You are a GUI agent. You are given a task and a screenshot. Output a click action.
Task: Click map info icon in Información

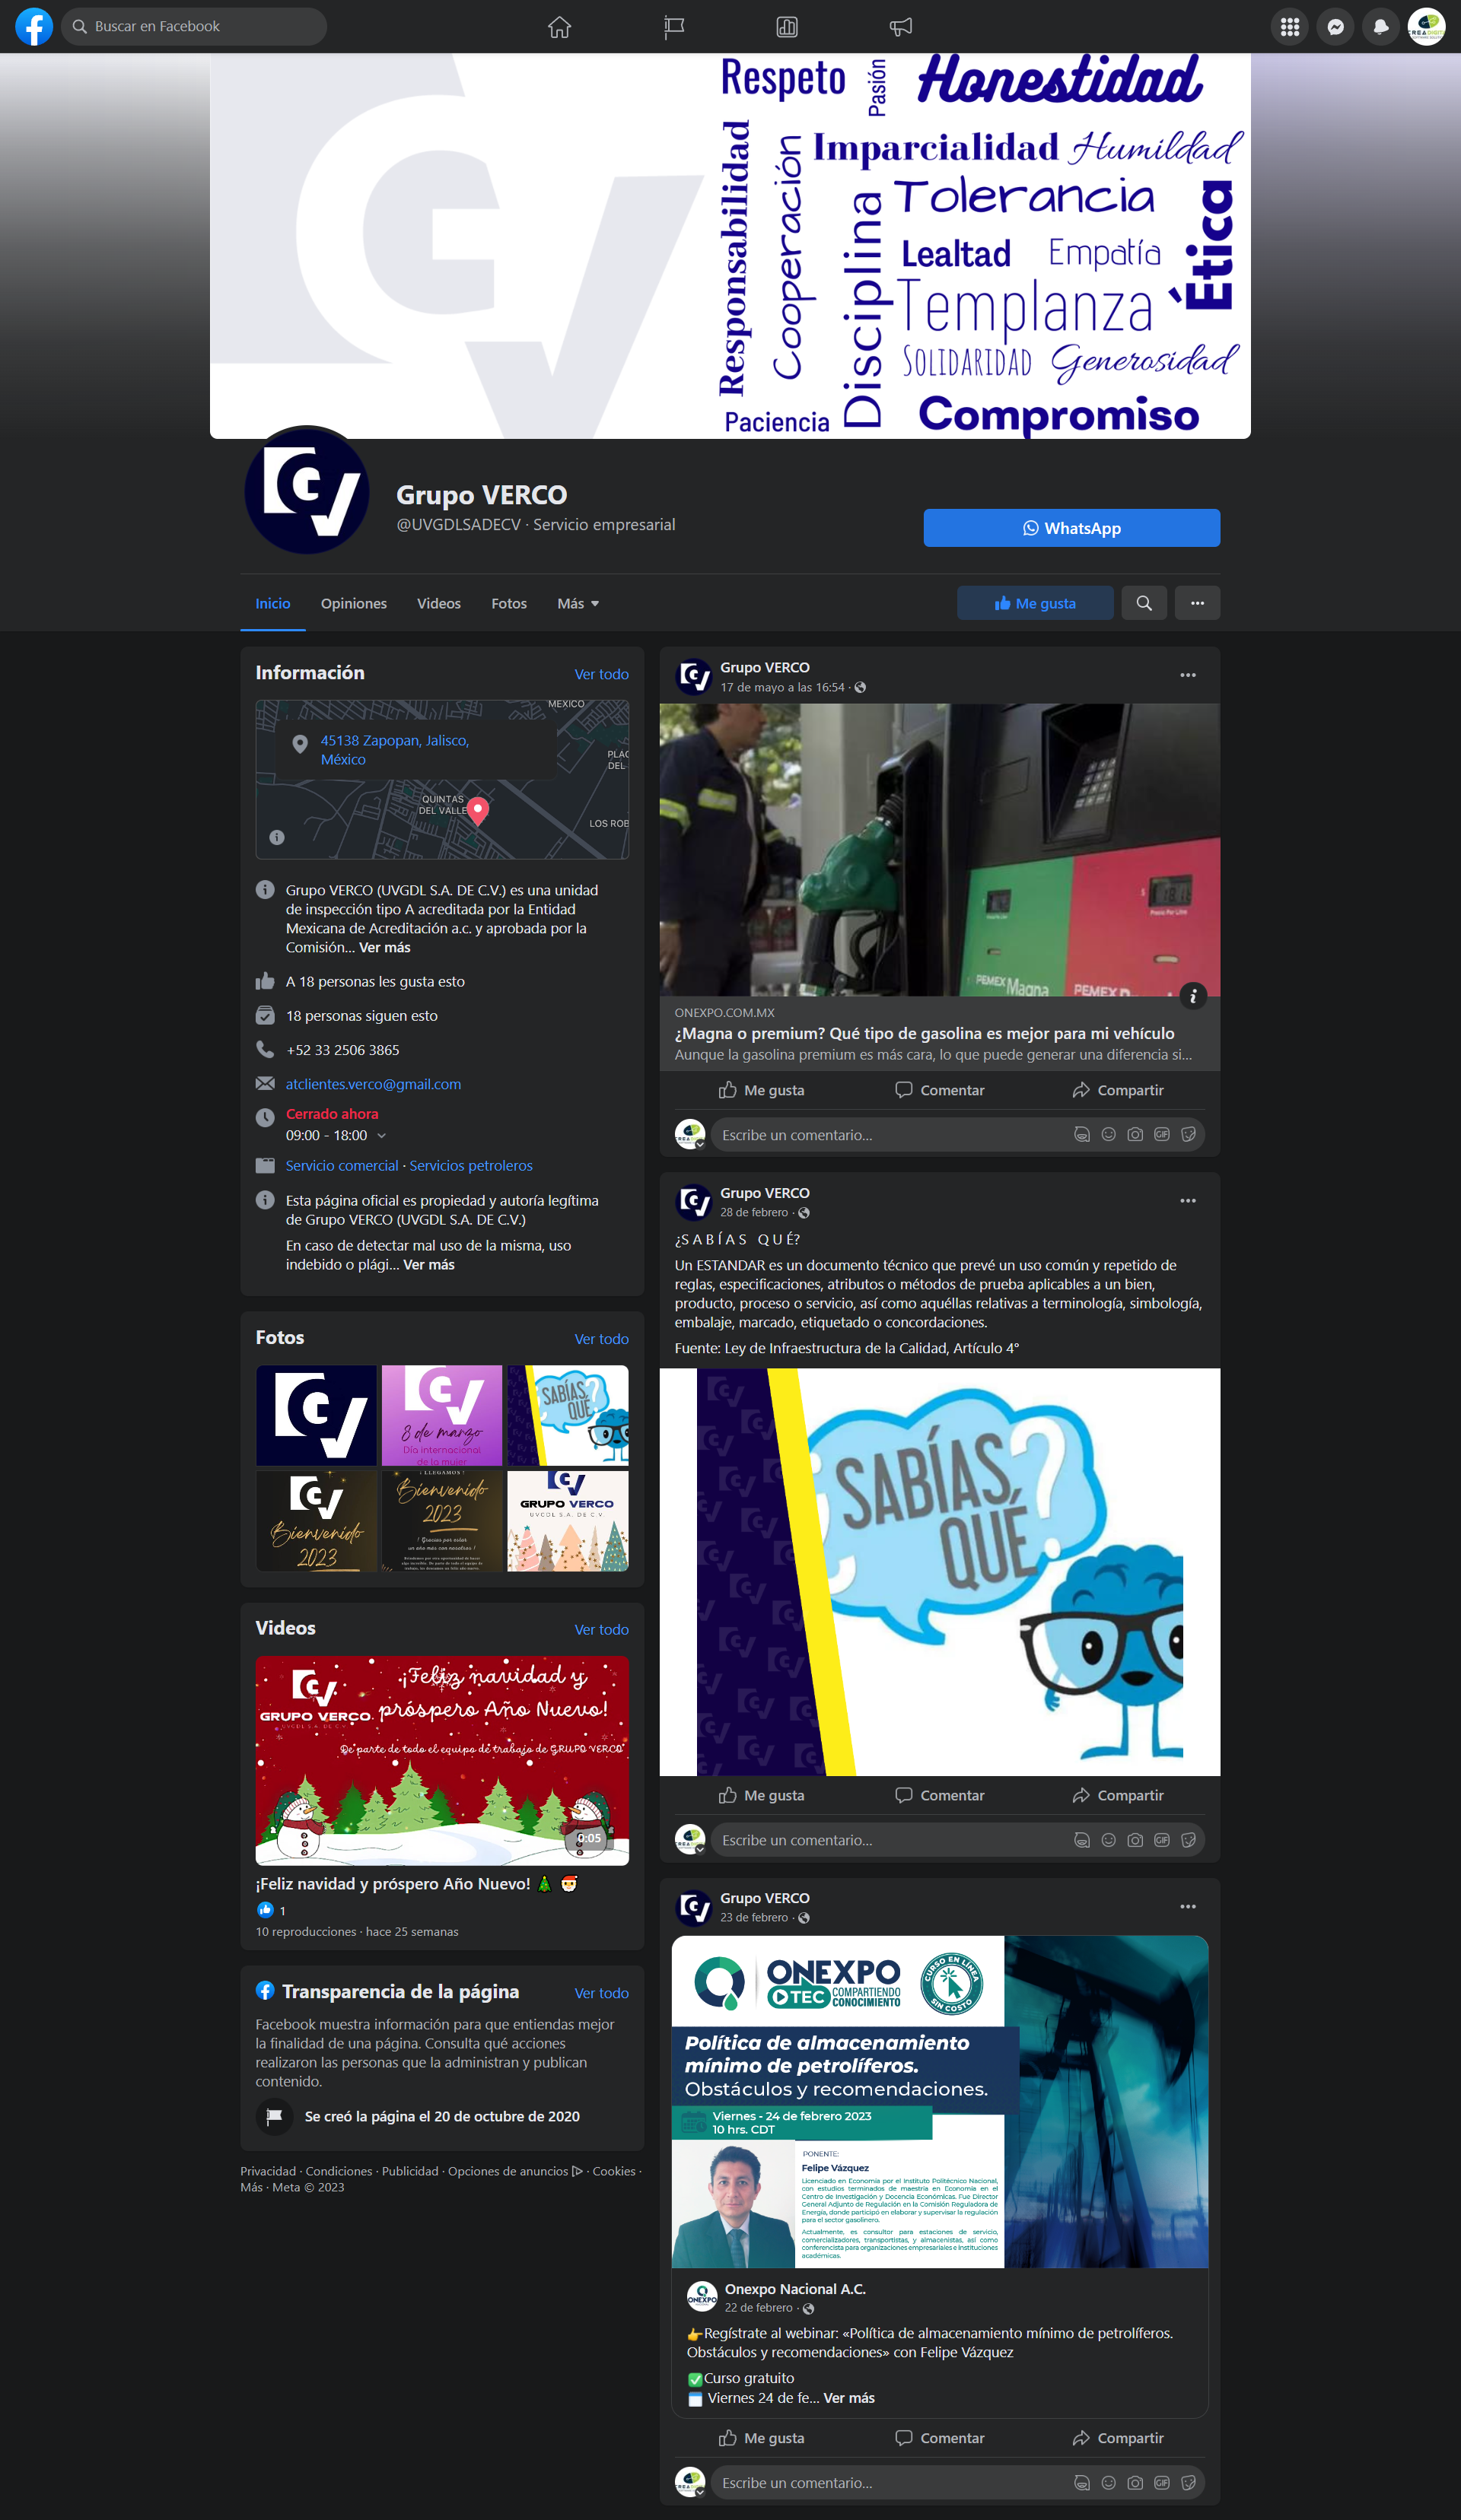pyautogui.click(x=277, y=837)
